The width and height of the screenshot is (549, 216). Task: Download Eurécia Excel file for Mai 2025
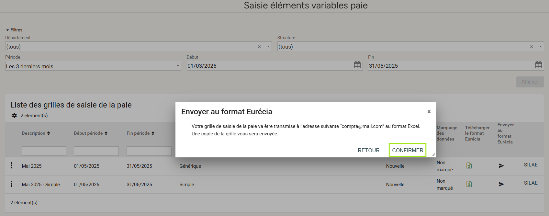click(469, 165)
